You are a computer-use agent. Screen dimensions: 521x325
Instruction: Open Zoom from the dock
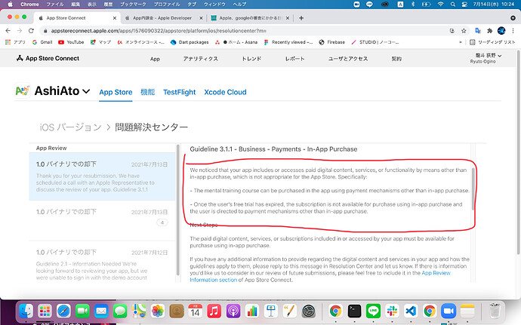[x=449, y=311]
